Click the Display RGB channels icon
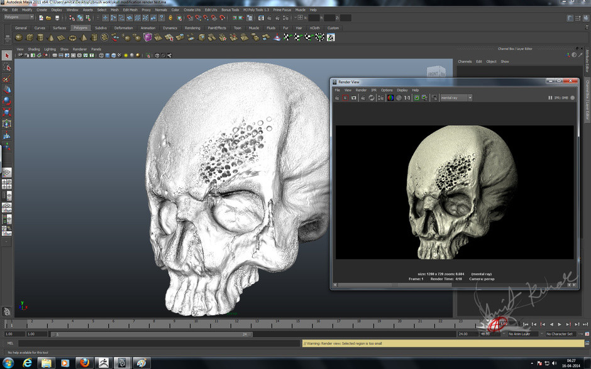591x369 pixels. (390, 98)
